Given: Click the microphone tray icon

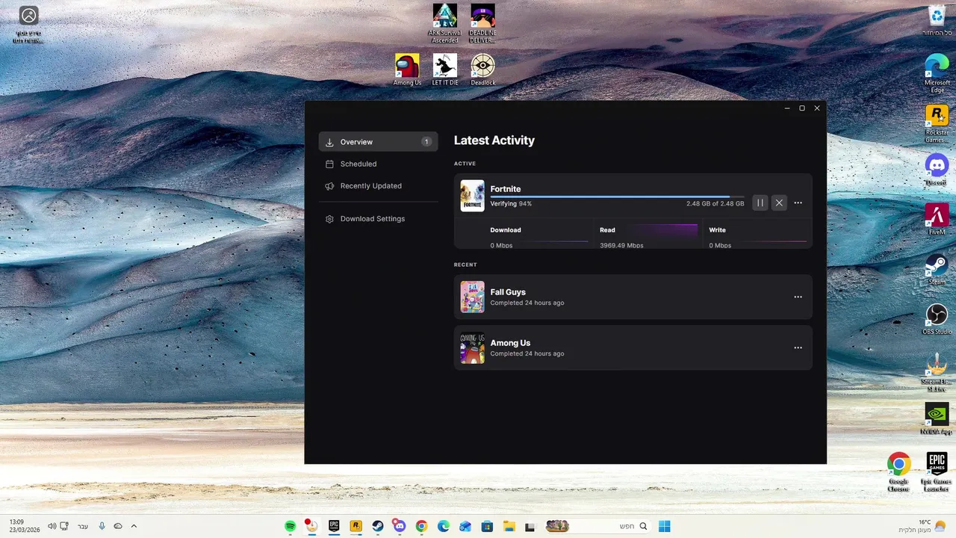Looking at the screenshot, I should pyautogui.click(x=102, y=526).
